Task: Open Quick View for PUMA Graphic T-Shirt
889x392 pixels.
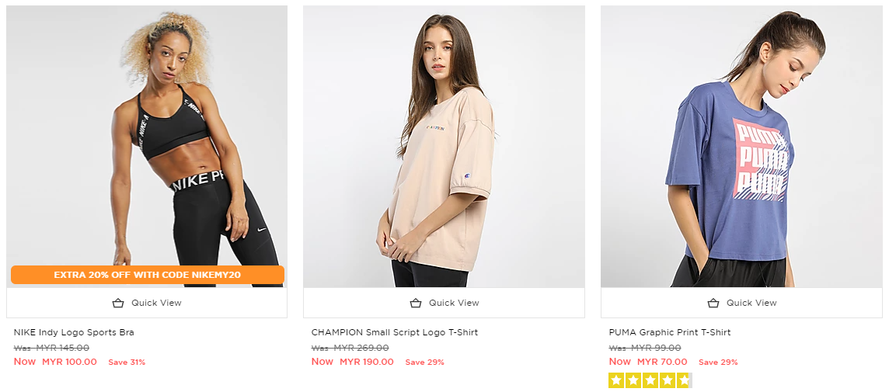Action: 751,303
